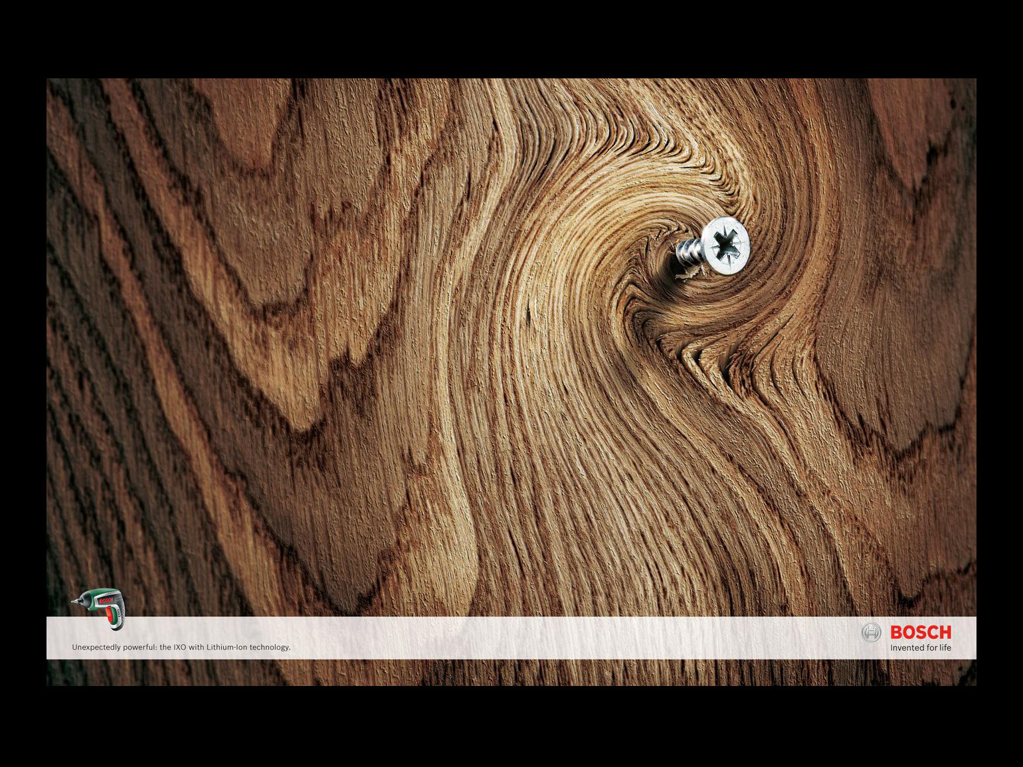This screenshot has height=767, width=1023.
Task: Click the Bosch IXO screwdriver image
Action: pos(100,609)
